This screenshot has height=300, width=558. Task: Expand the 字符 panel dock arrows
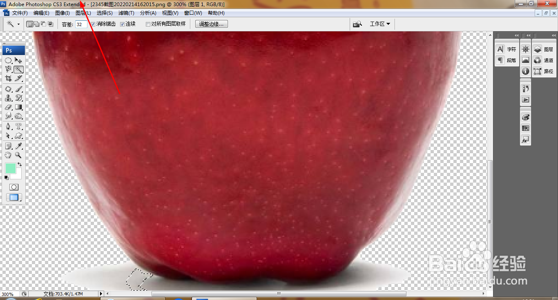click(516, 35)
